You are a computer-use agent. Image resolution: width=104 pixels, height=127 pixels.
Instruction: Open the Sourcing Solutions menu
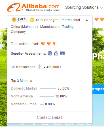82,7
